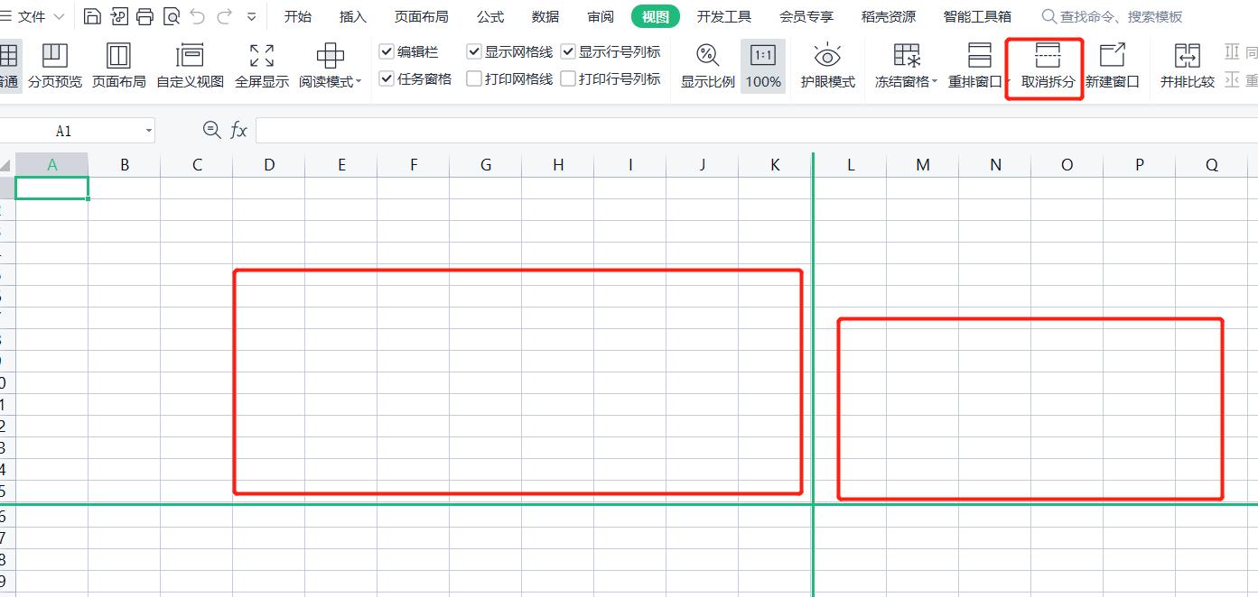1258x597 pixels.
Task: Select 取消拆分 to remove split
Action: click(x=1044, y=66)
